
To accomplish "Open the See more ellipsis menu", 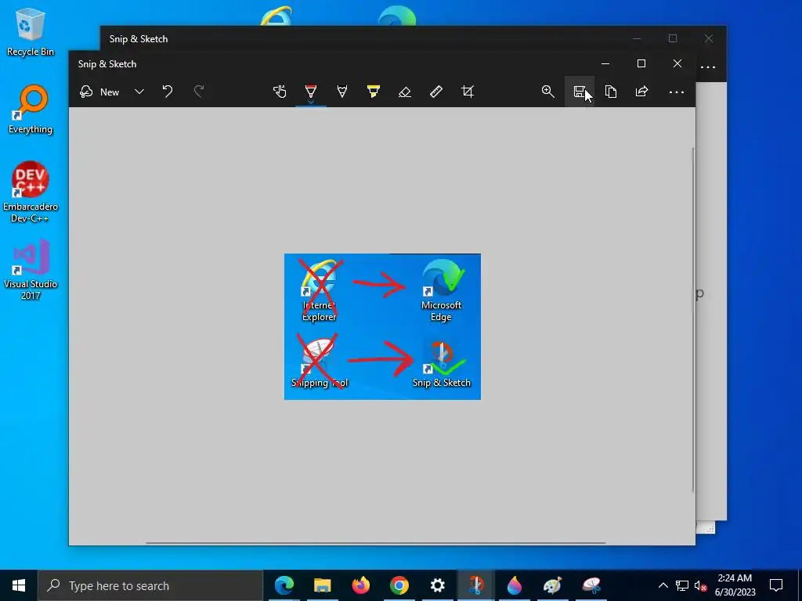I will click(676, 92).
